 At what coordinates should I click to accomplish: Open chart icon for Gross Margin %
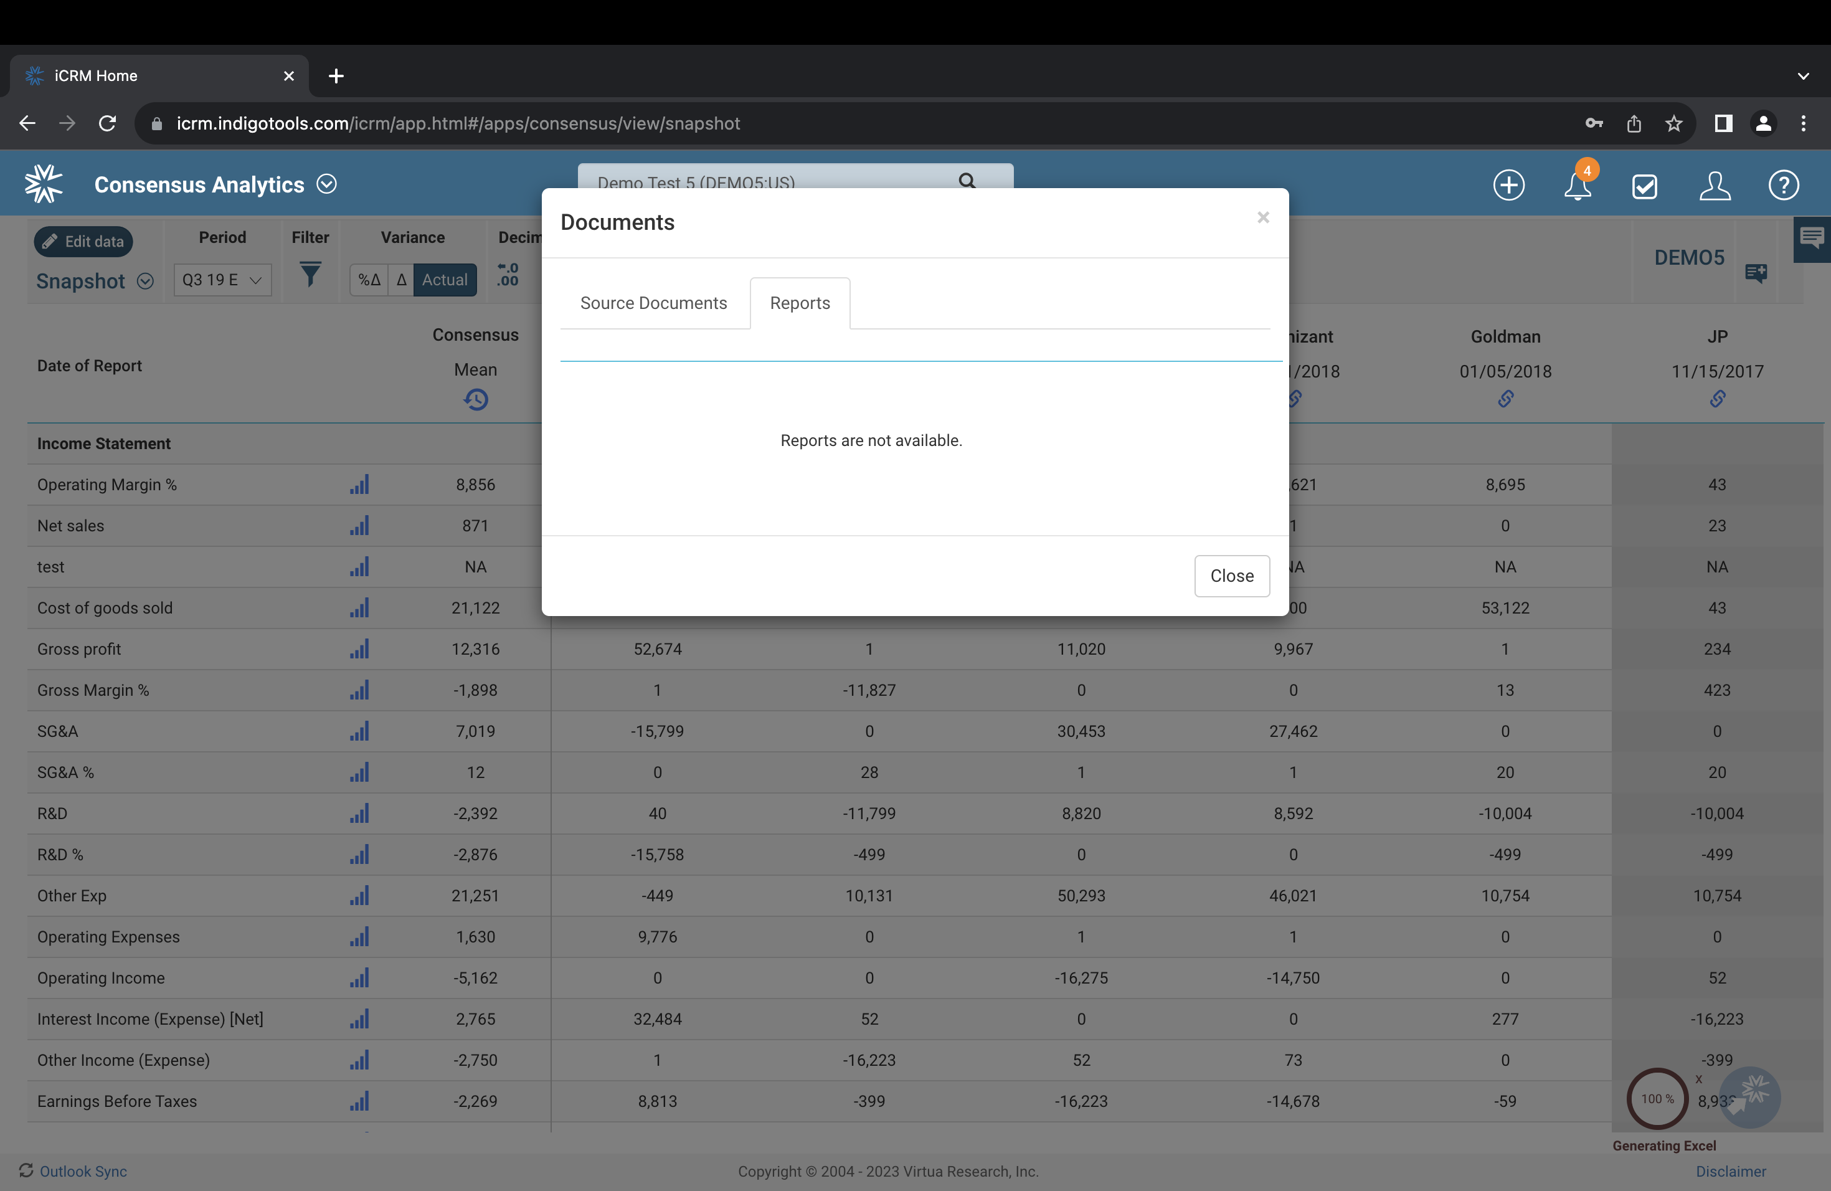(359, 690)
